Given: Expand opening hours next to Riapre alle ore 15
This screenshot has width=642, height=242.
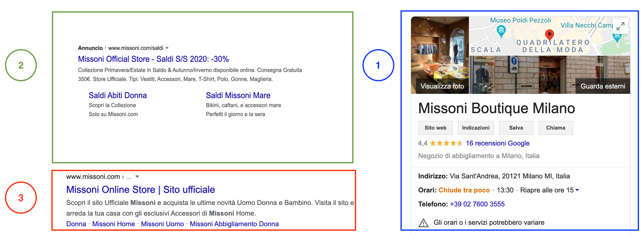Looking at the screenshot, I should (577, 190).
